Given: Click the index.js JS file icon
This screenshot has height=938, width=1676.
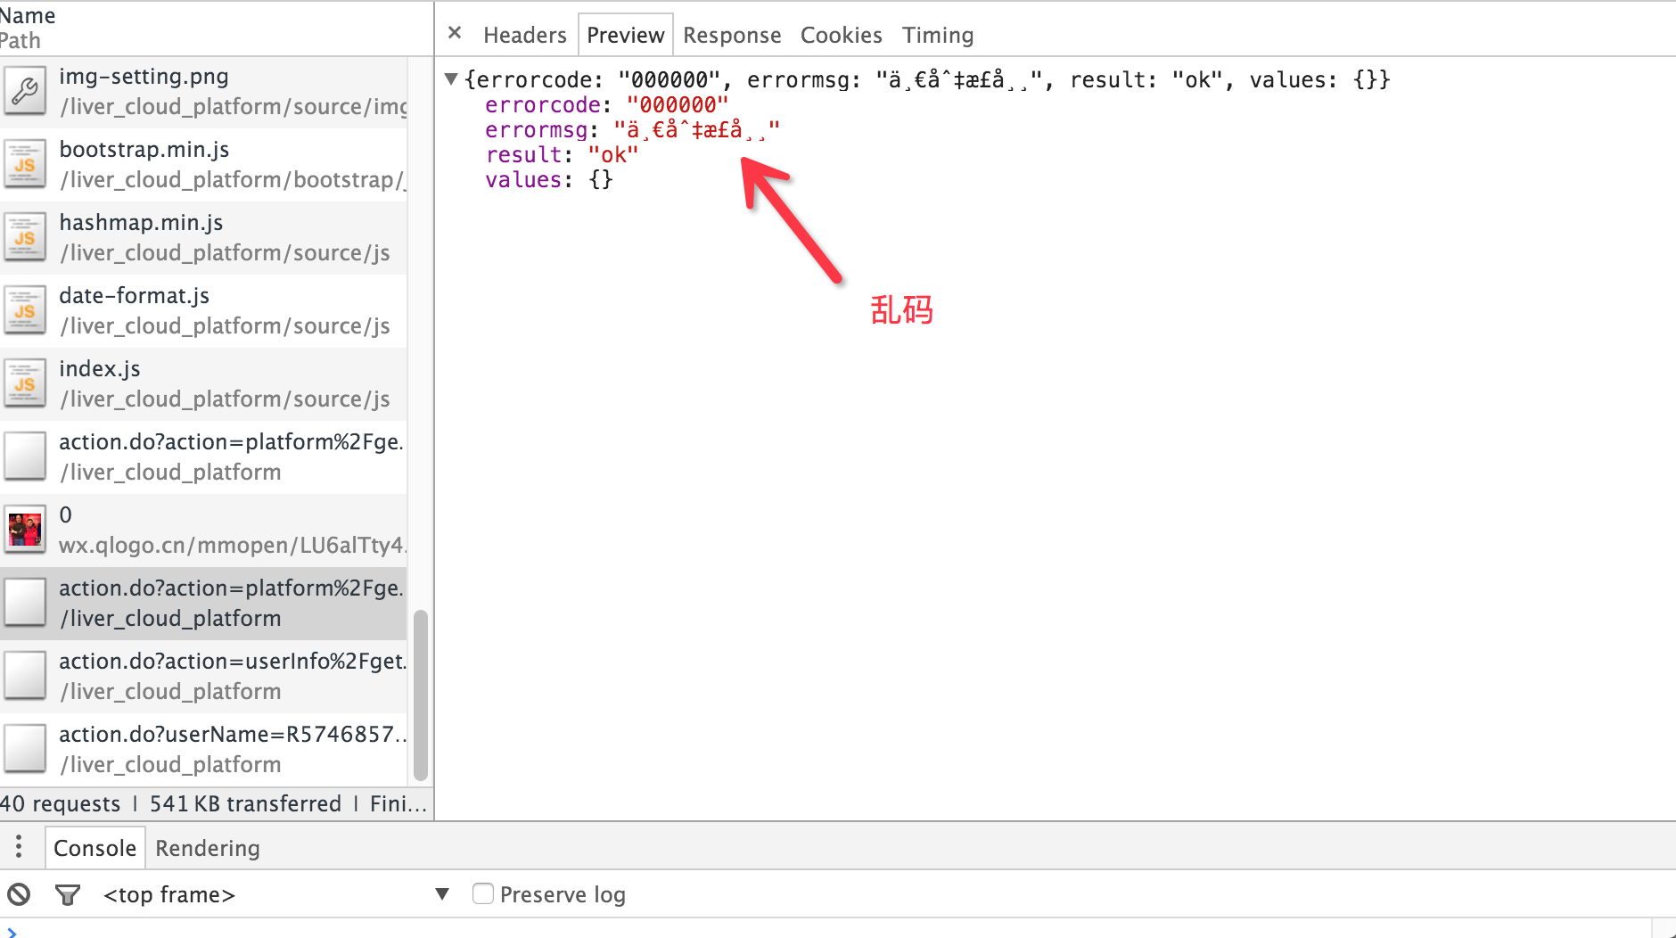Looking at the screenshot, I should (x=25, y=383).
